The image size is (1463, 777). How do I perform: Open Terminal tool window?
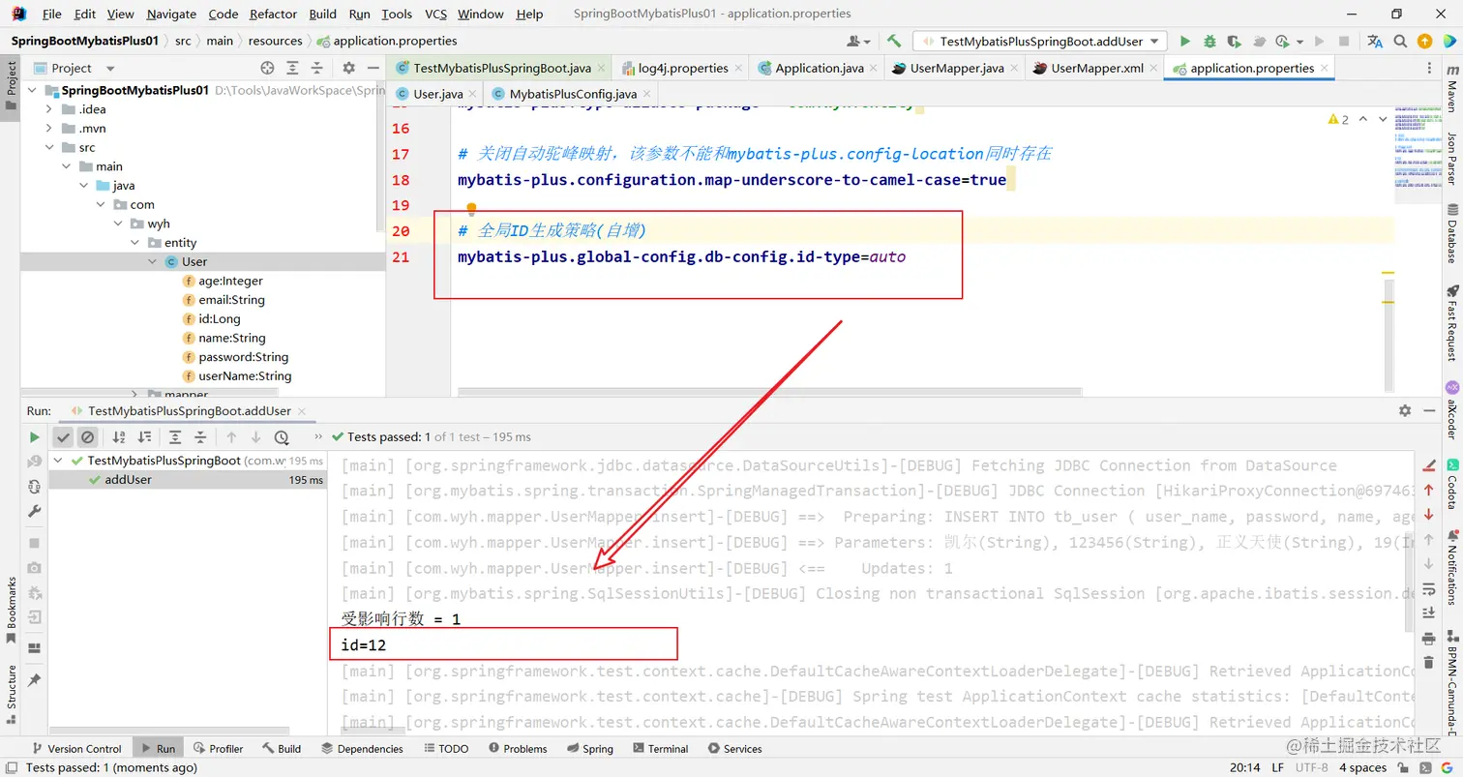click(x=659, y=748)
